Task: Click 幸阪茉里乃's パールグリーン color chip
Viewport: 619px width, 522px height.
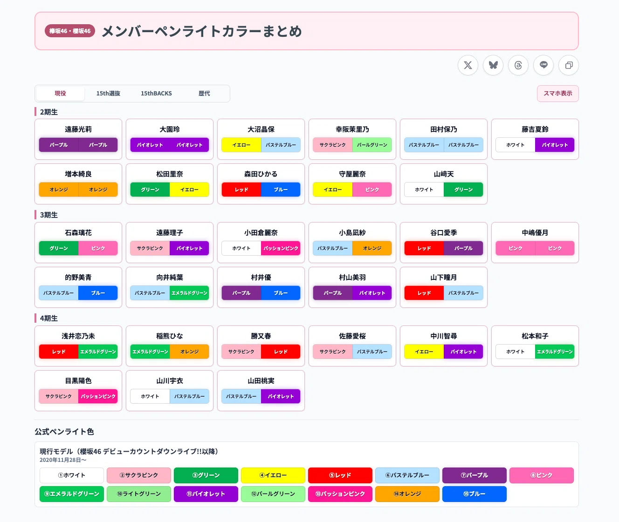Action: pos(372,145)
